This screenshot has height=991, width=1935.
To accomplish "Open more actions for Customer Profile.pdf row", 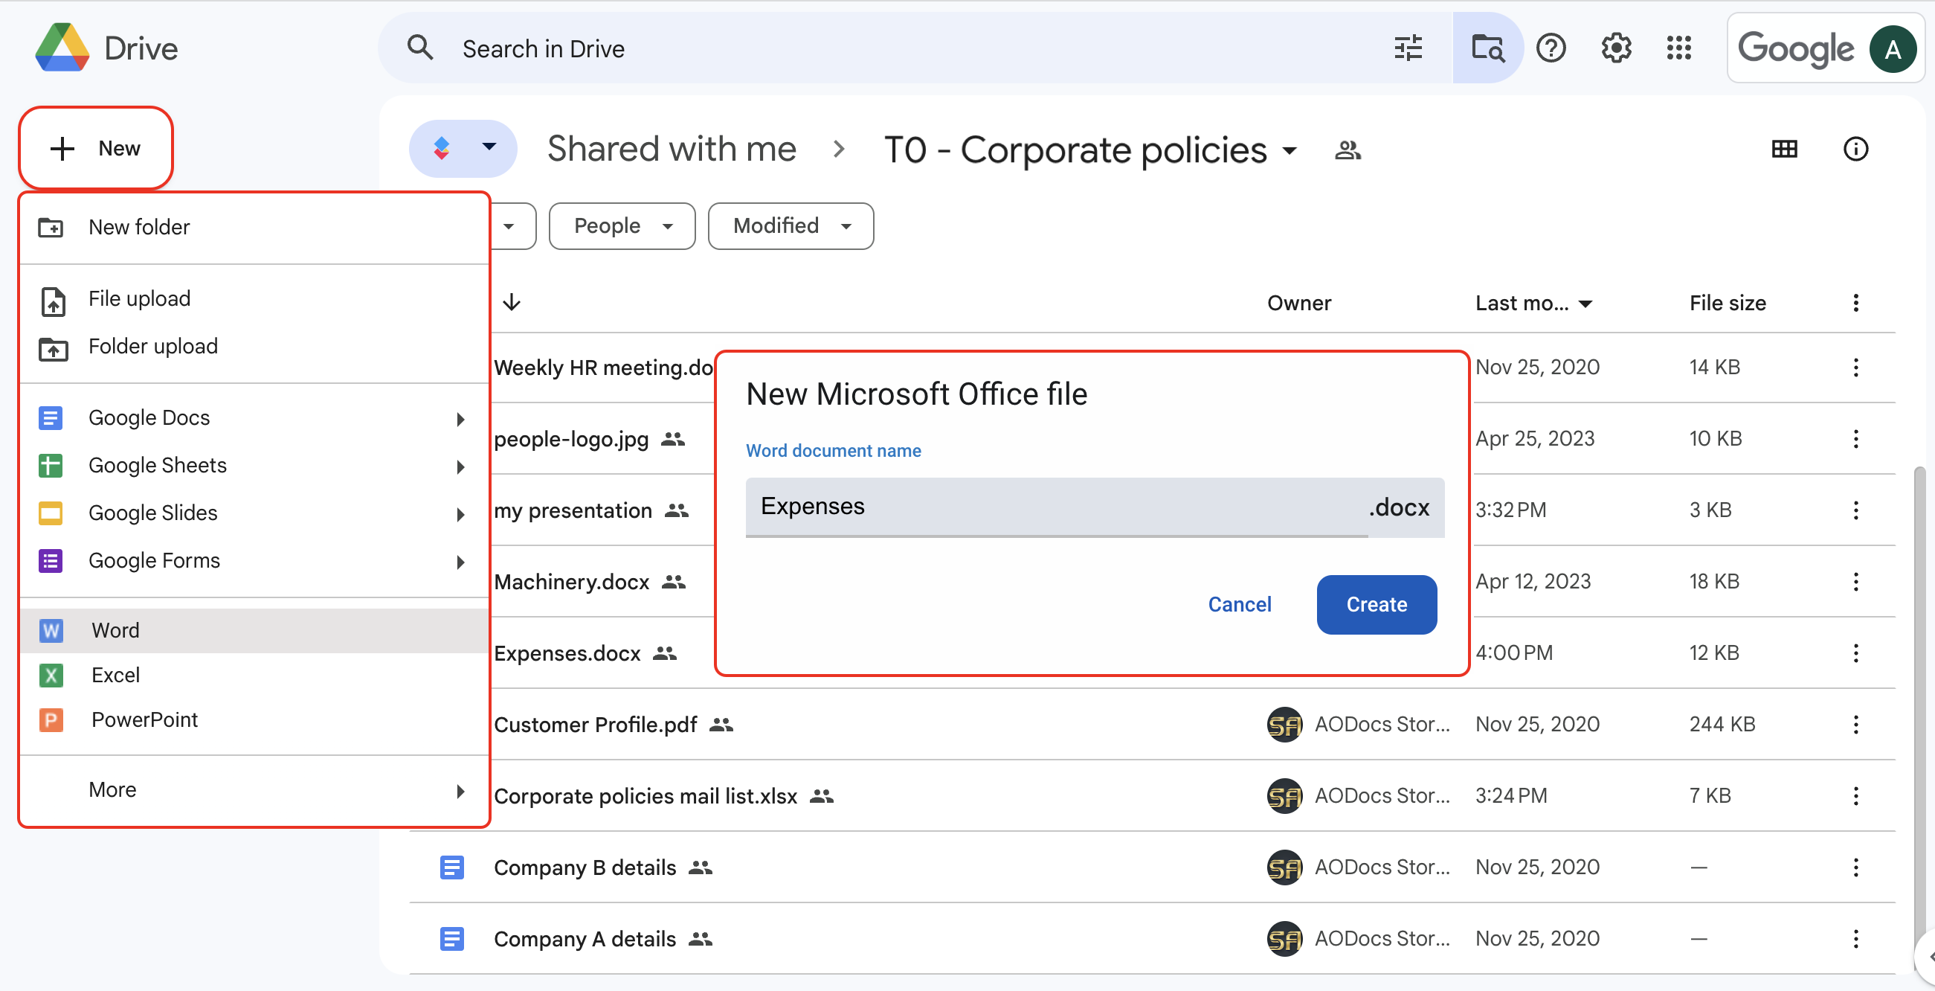I will click(1855, 725).
